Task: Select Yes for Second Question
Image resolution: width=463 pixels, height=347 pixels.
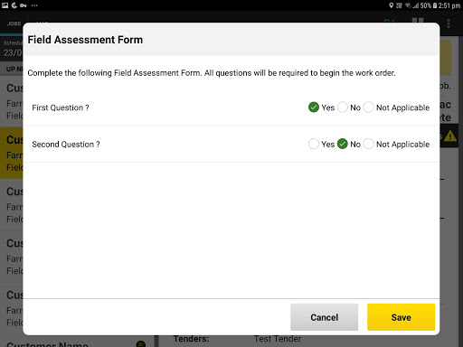Action: coord(314,144)
